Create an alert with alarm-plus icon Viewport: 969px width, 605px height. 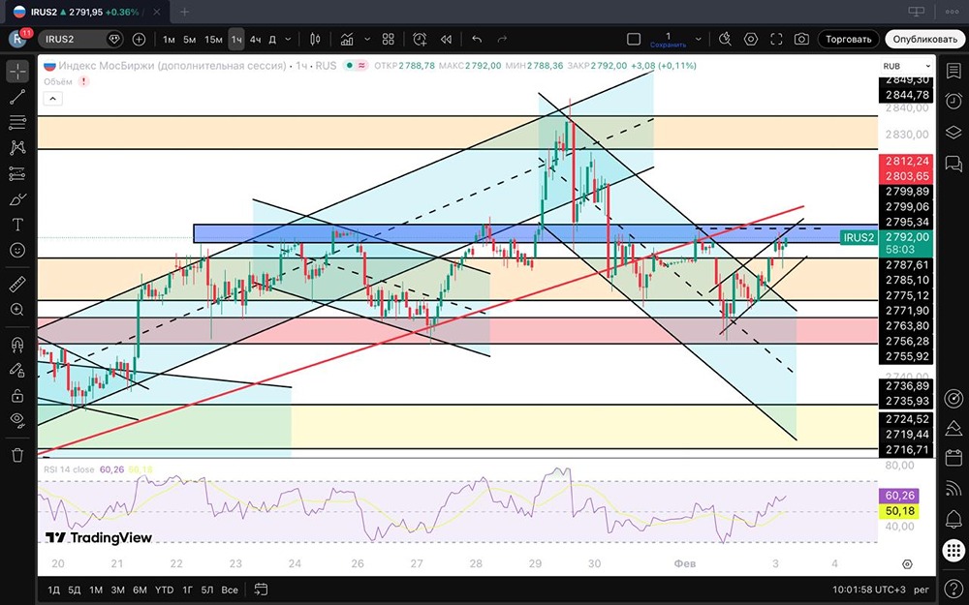420,39
